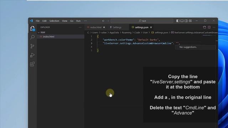Screen dimensions: 228x128
Task: Maximize the VS Code window
Action: [205, 21]
